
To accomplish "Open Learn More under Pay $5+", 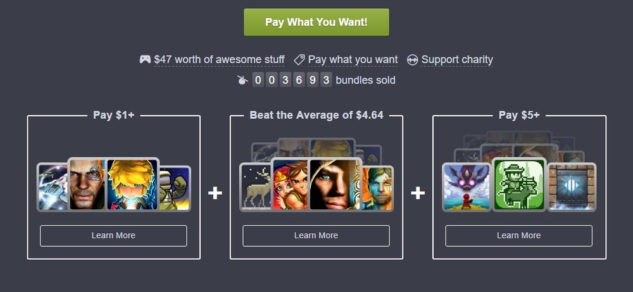I will tap(519, 236).
